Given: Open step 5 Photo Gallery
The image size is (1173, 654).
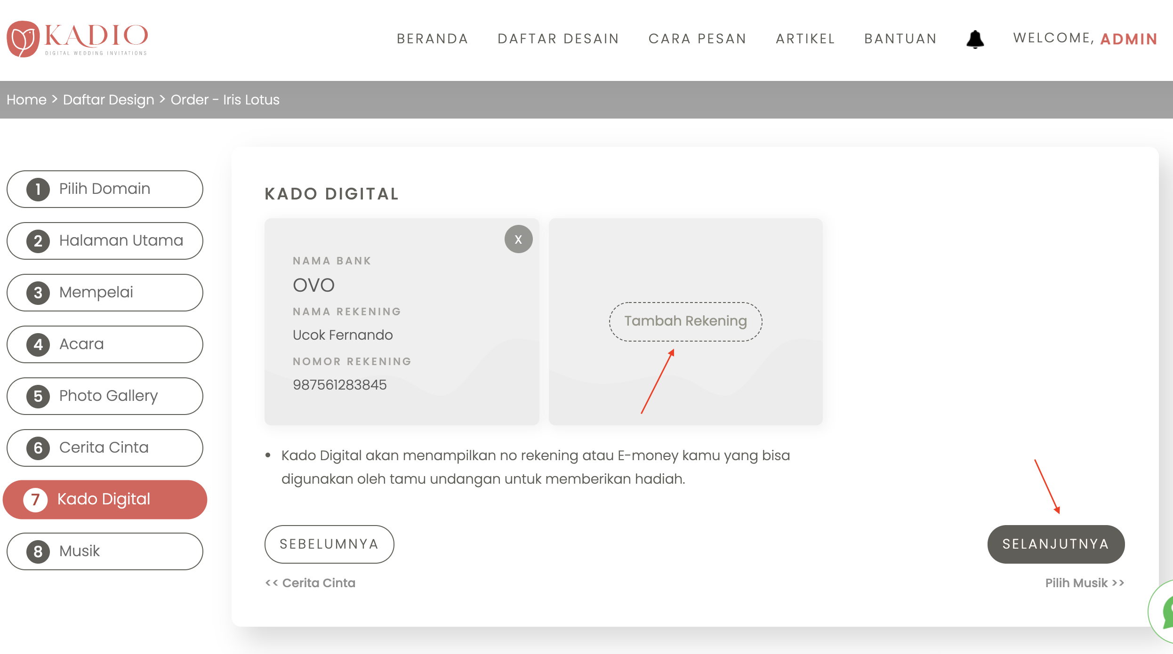Looking at the screenshot, I should [x=104, y=396].
